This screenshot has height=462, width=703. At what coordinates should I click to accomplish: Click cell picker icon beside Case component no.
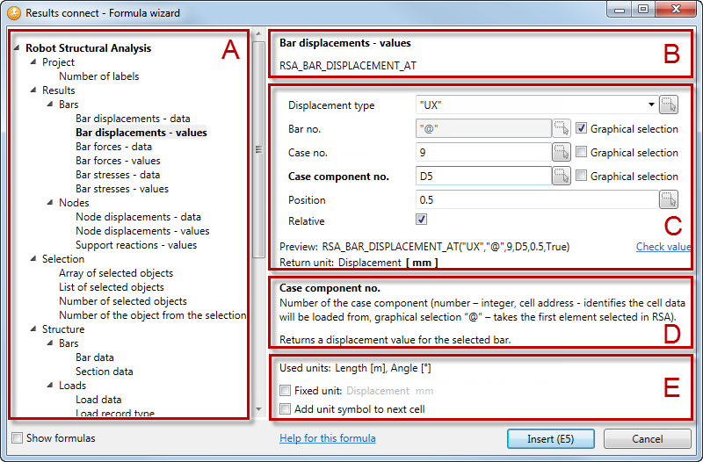(562, 177)
